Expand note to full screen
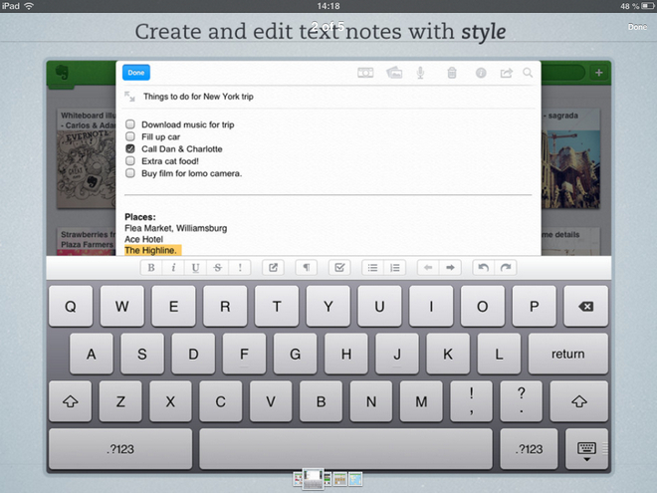This screenshot has width=657, height=493. (130, 97)
